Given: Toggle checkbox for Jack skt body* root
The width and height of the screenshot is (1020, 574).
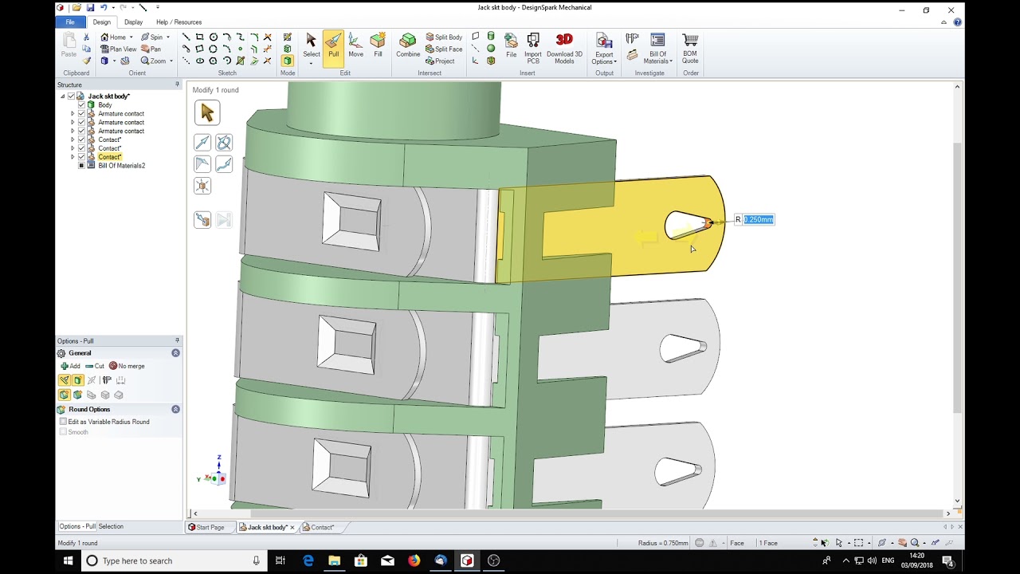Looking at the screenshot, I should click(71, 96).
